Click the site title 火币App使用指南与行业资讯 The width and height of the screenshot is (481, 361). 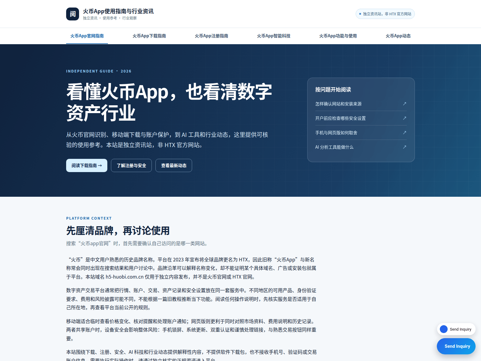tap(118, 11)
